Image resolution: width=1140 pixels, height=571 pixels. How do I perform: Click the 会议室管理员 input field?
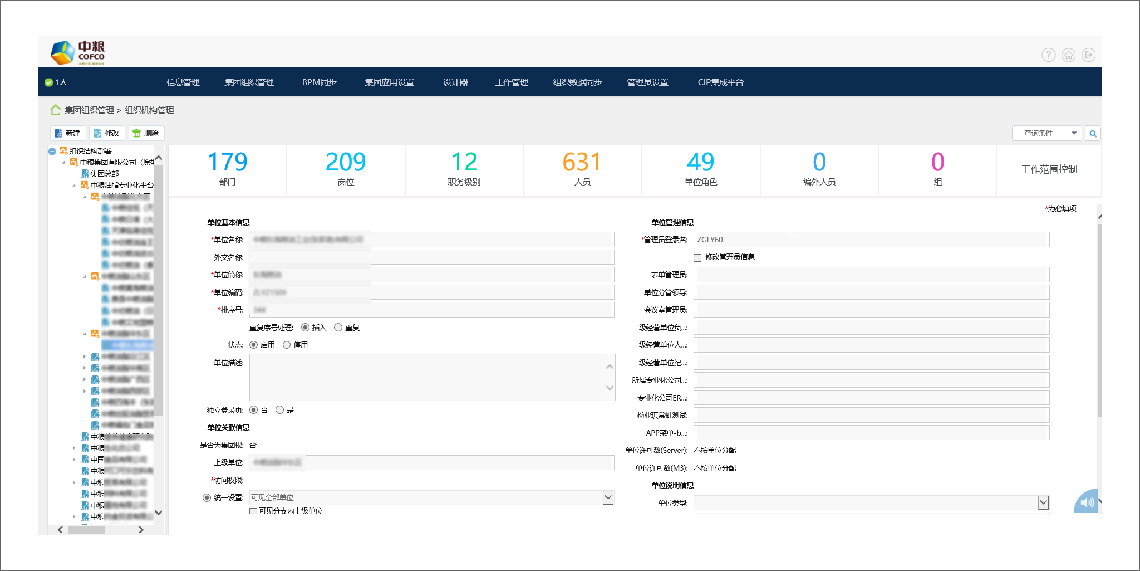tap(871, 310)
